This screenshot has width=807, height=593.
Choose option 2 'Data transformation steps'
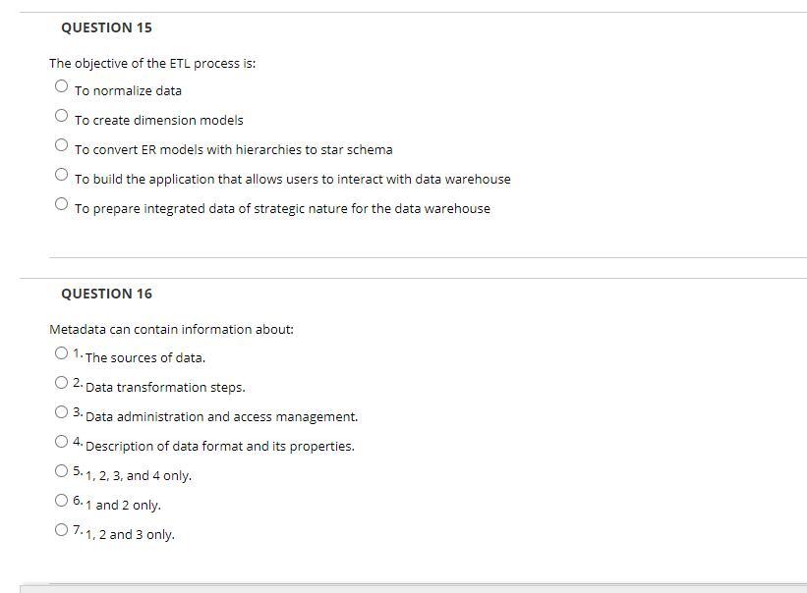point(61,382)
